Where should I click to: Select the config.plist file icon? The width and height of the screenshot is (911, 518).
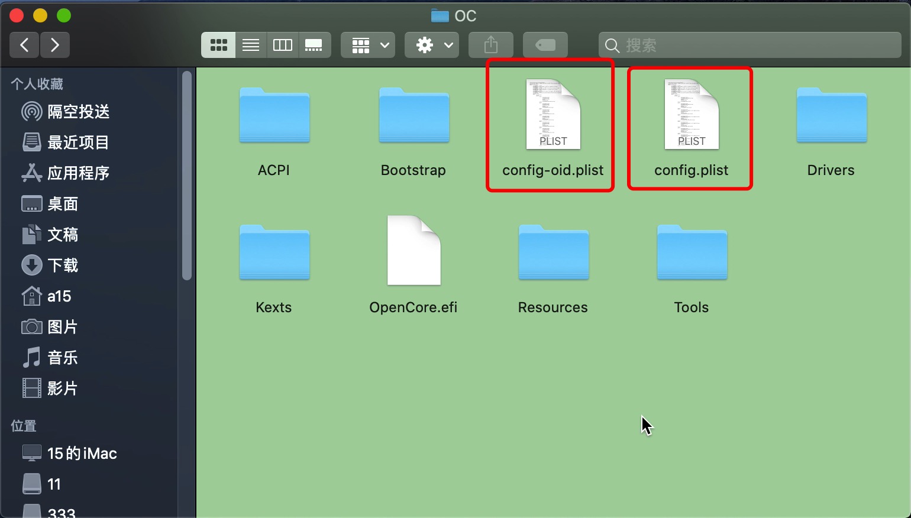692,114
